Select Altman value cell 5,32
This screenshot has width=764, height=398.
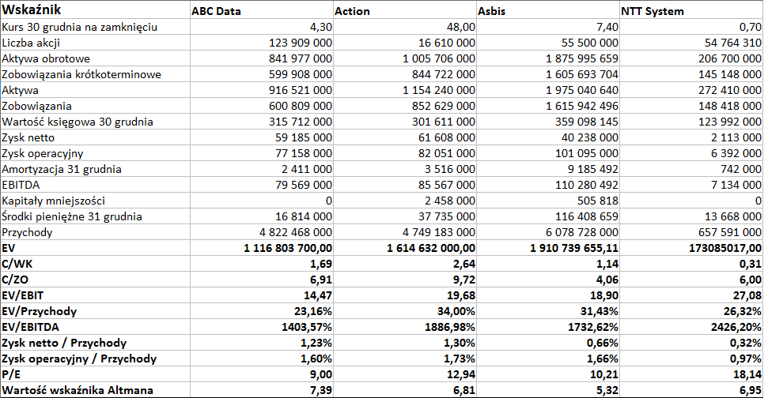click(548, 390)
